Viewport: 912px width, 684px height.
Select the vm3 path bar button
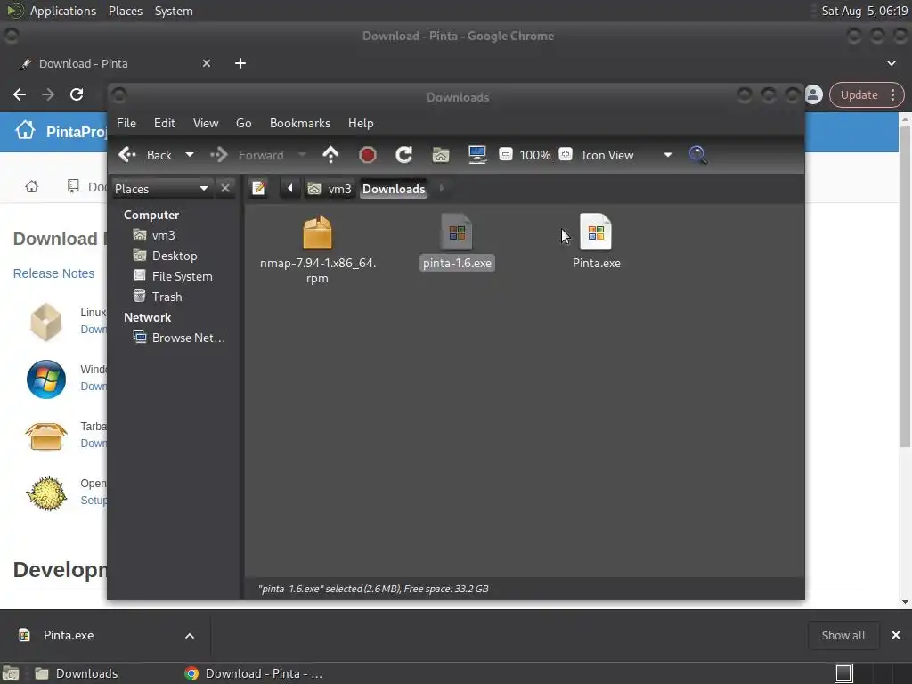(330, 189)
